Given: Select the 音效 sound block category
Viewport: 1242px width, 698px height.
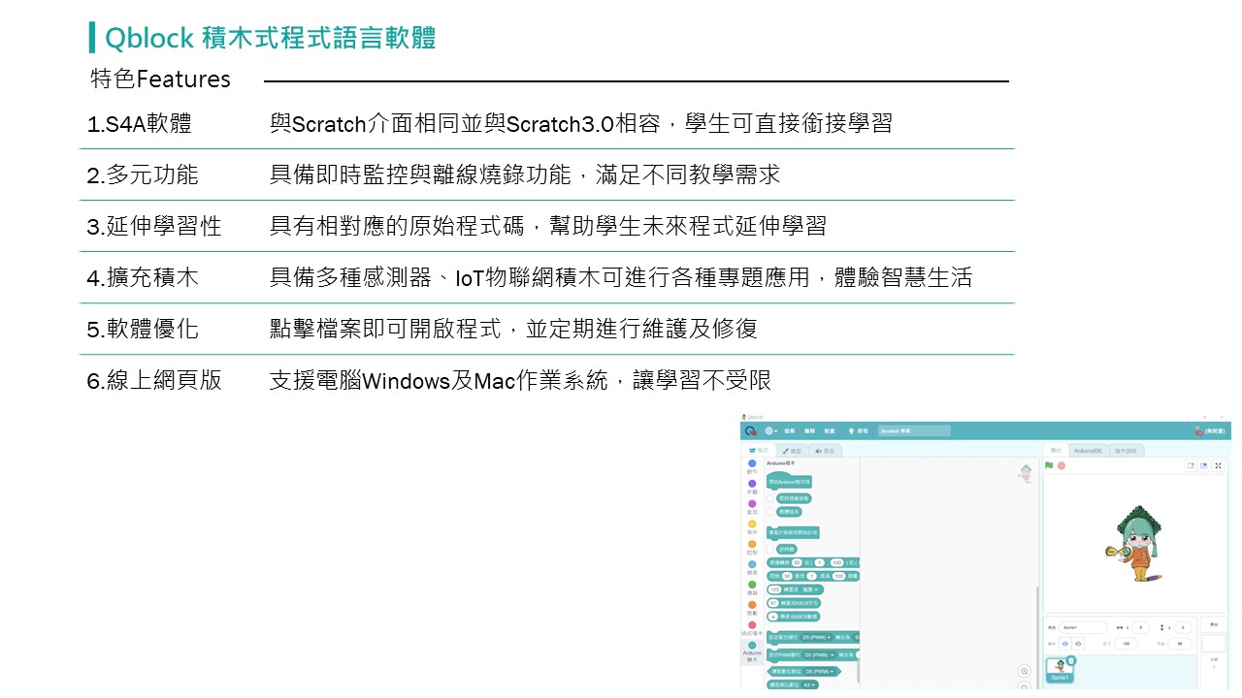Looking at the screenshot, I should point(752,506).
